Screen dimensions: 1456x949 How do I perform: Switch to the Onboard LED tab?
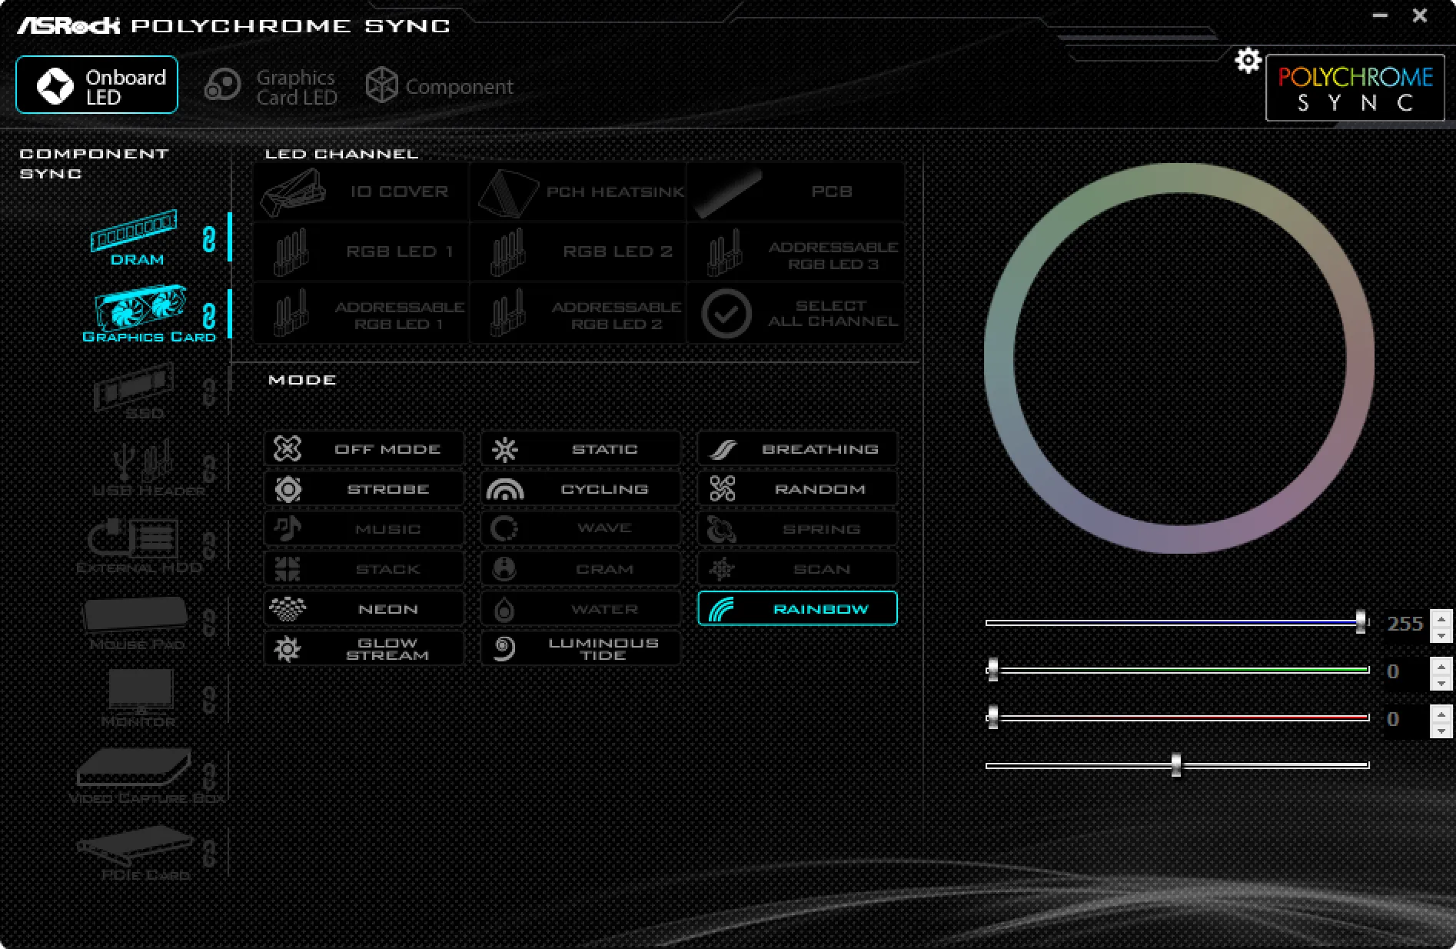point(97,85)
